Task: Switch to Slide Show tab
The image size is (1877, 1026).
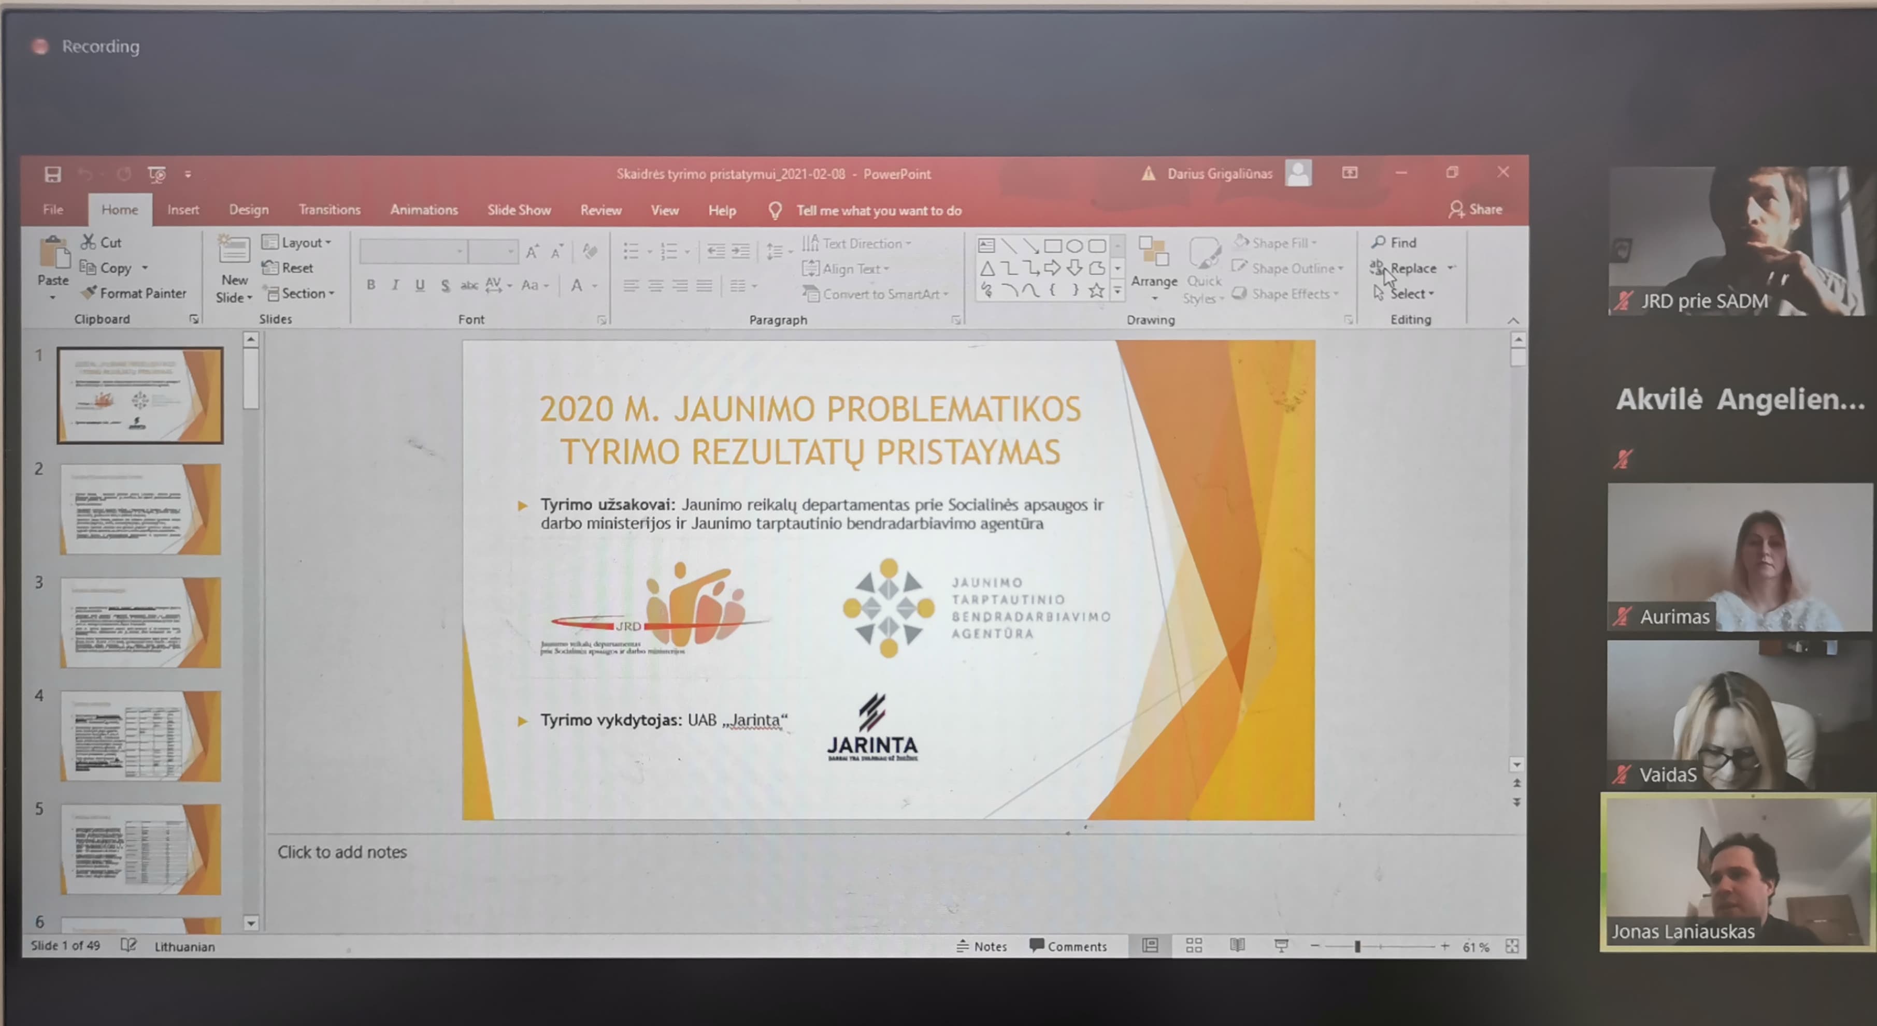Action: (x=519, y=211)
